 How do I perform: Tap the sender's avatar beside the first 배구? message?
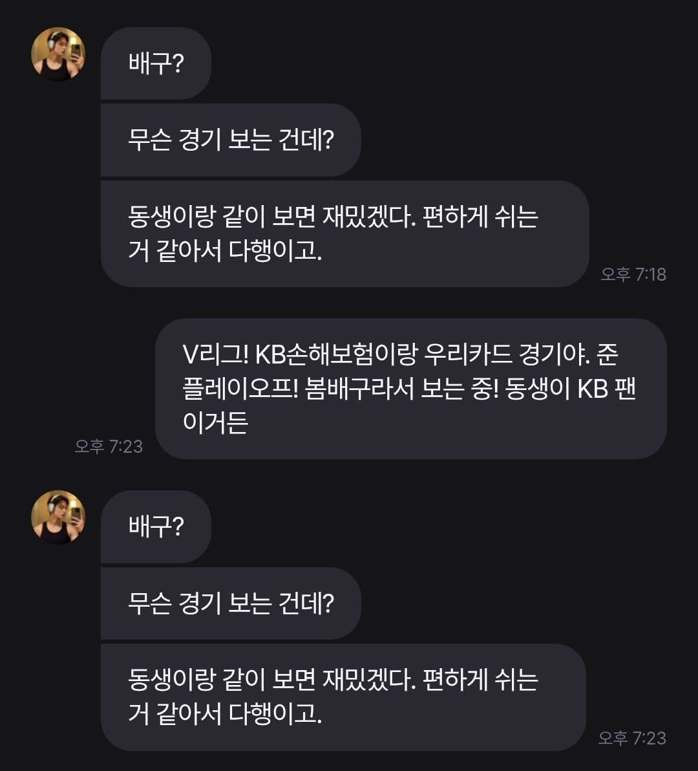pyautogui.click(x=58, y=54)
